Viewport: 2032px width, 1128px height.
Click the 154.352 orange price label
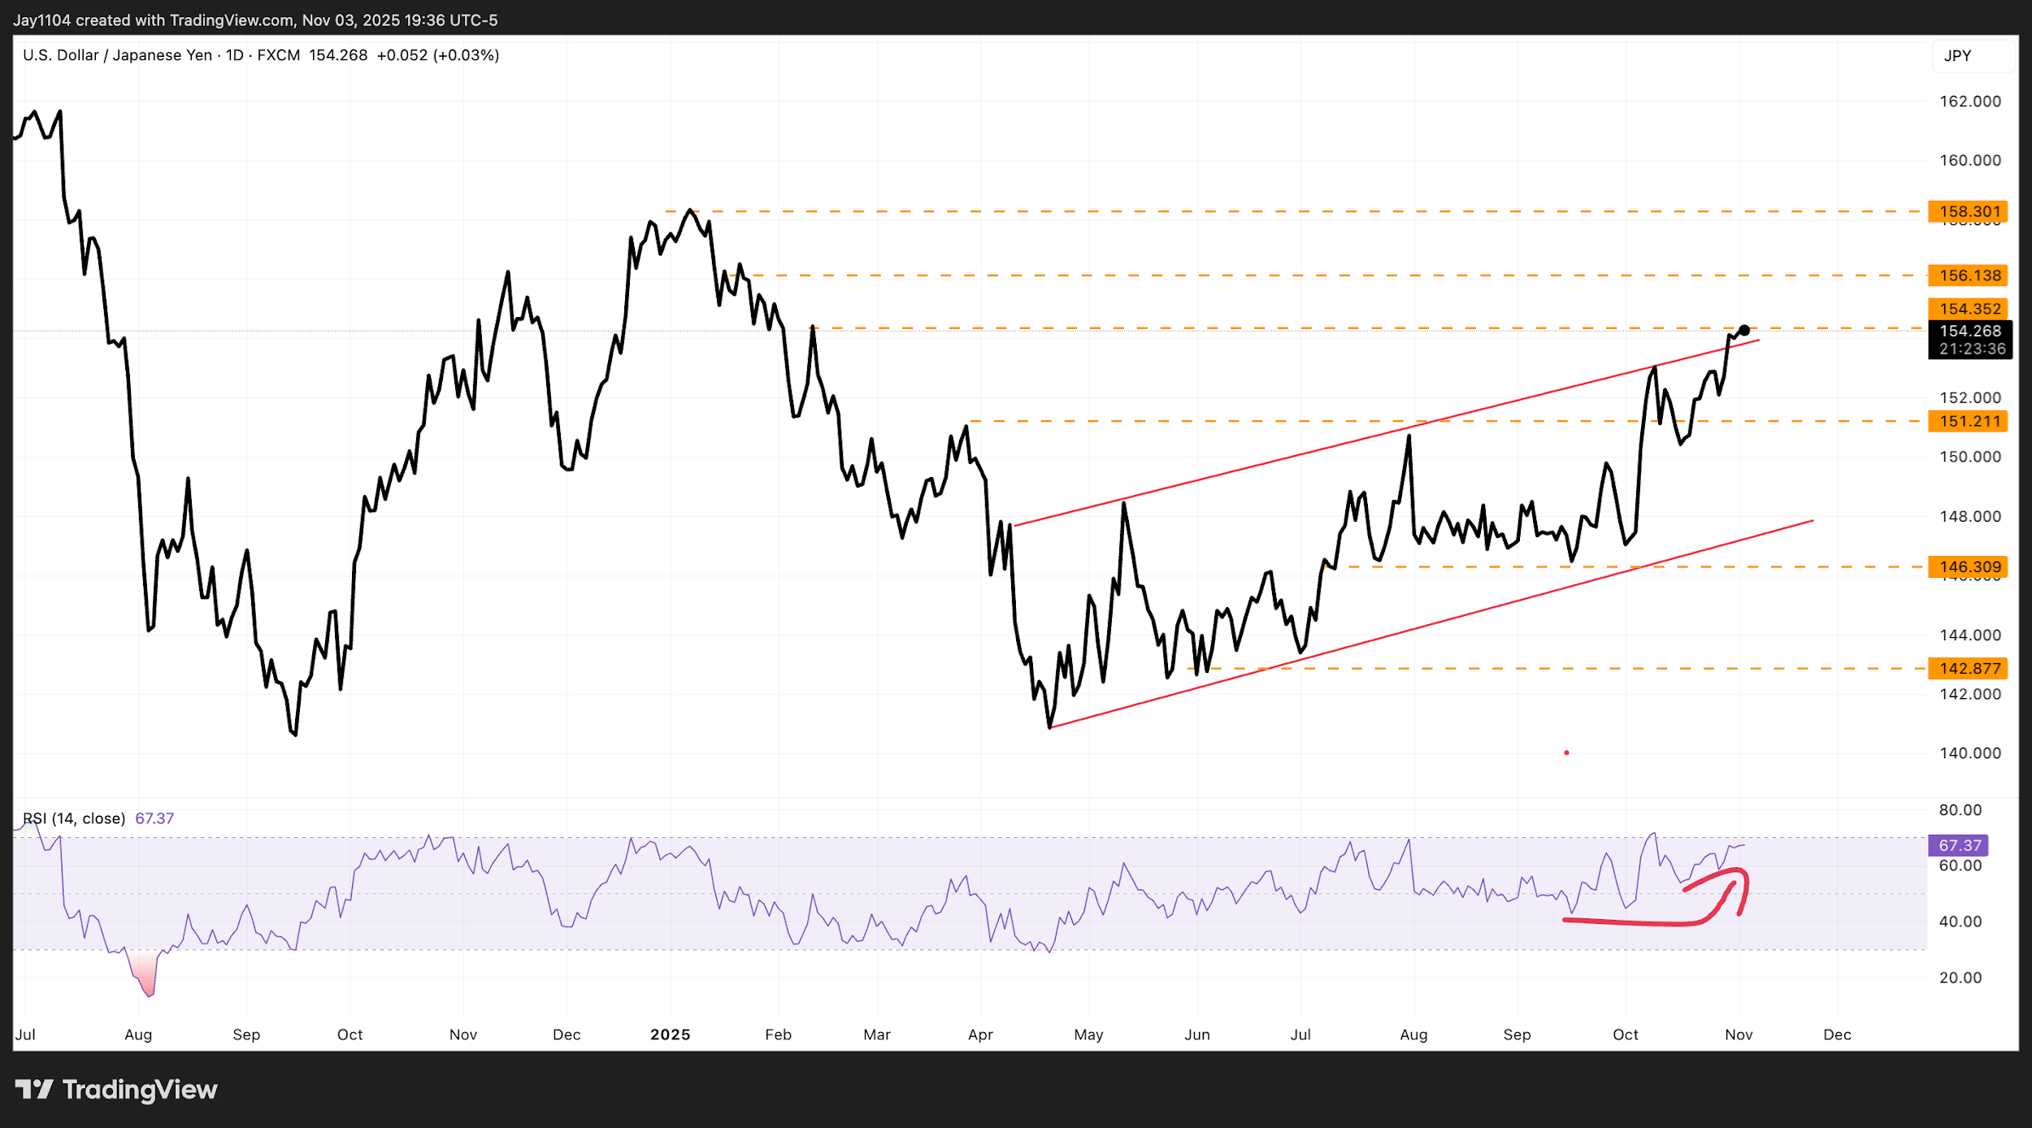pos(1969,309)
